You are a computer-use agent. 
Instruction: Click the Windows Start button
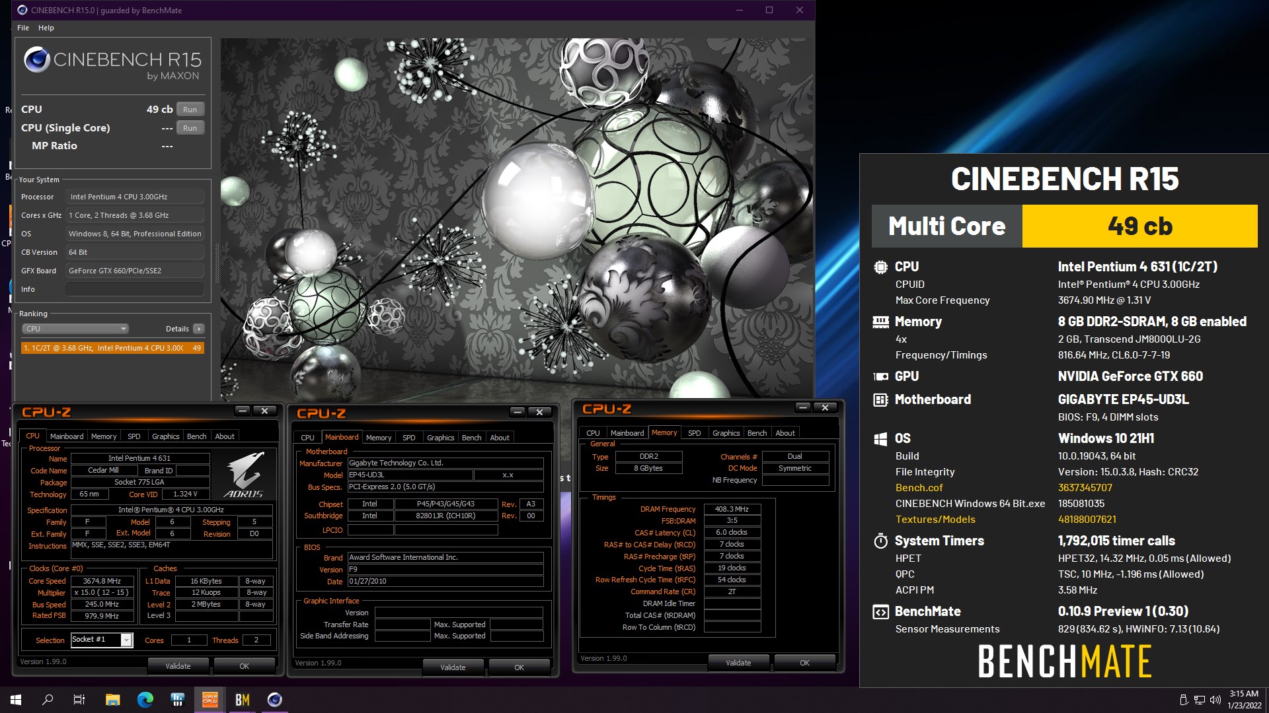16,700
